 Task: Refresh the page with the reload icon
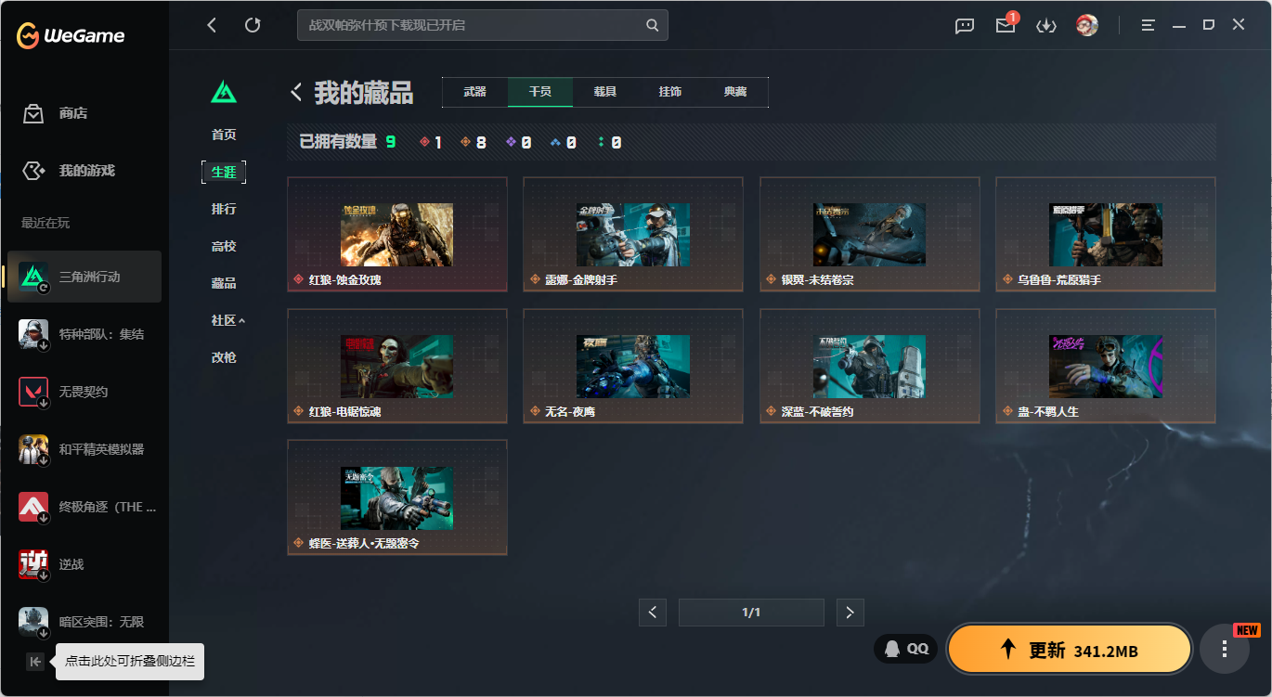coord(253,25)
